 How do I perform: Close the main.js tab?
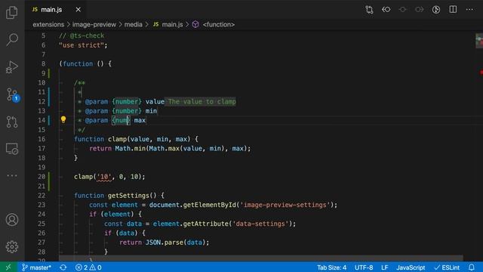[78, 10]
